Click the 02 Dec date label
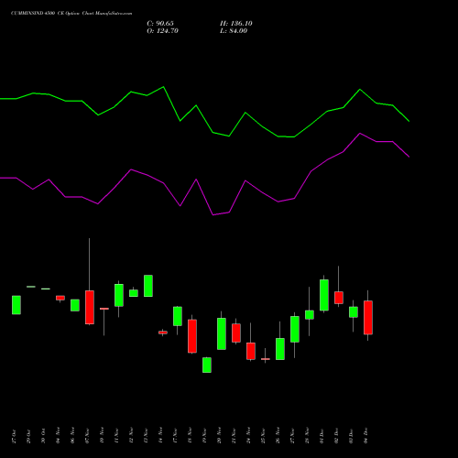The height and width of the screenshot is (458, 458). point(336,436)
